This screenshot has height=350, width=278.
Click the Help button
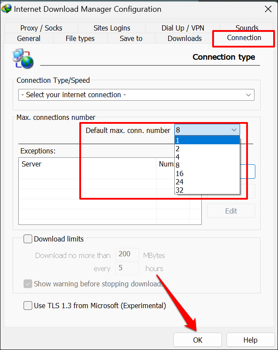[x=251, y=340]
